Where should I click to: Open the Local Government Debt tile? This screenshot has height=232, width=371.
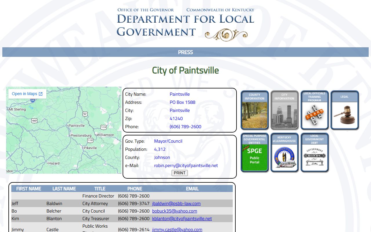coord(314,153)
